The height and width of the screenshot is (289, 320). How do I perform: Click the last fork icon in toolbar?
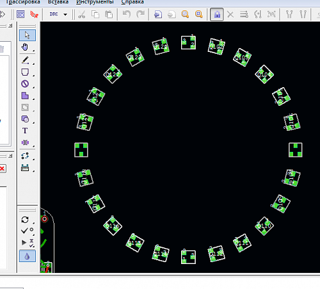click(303, 14)
